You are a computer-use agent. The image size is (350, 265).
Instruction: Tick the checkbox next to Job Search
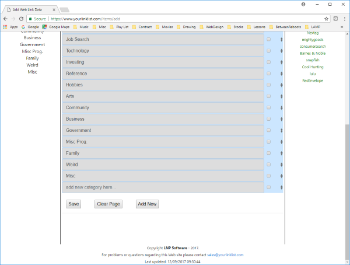269,39
